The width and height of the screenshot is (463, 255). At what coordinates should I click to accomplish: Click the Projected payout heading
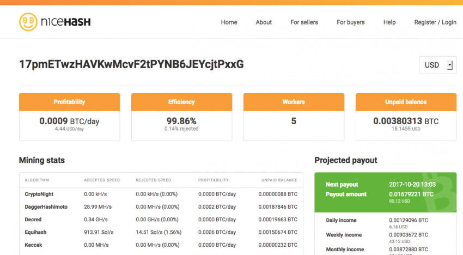point(346,160)
